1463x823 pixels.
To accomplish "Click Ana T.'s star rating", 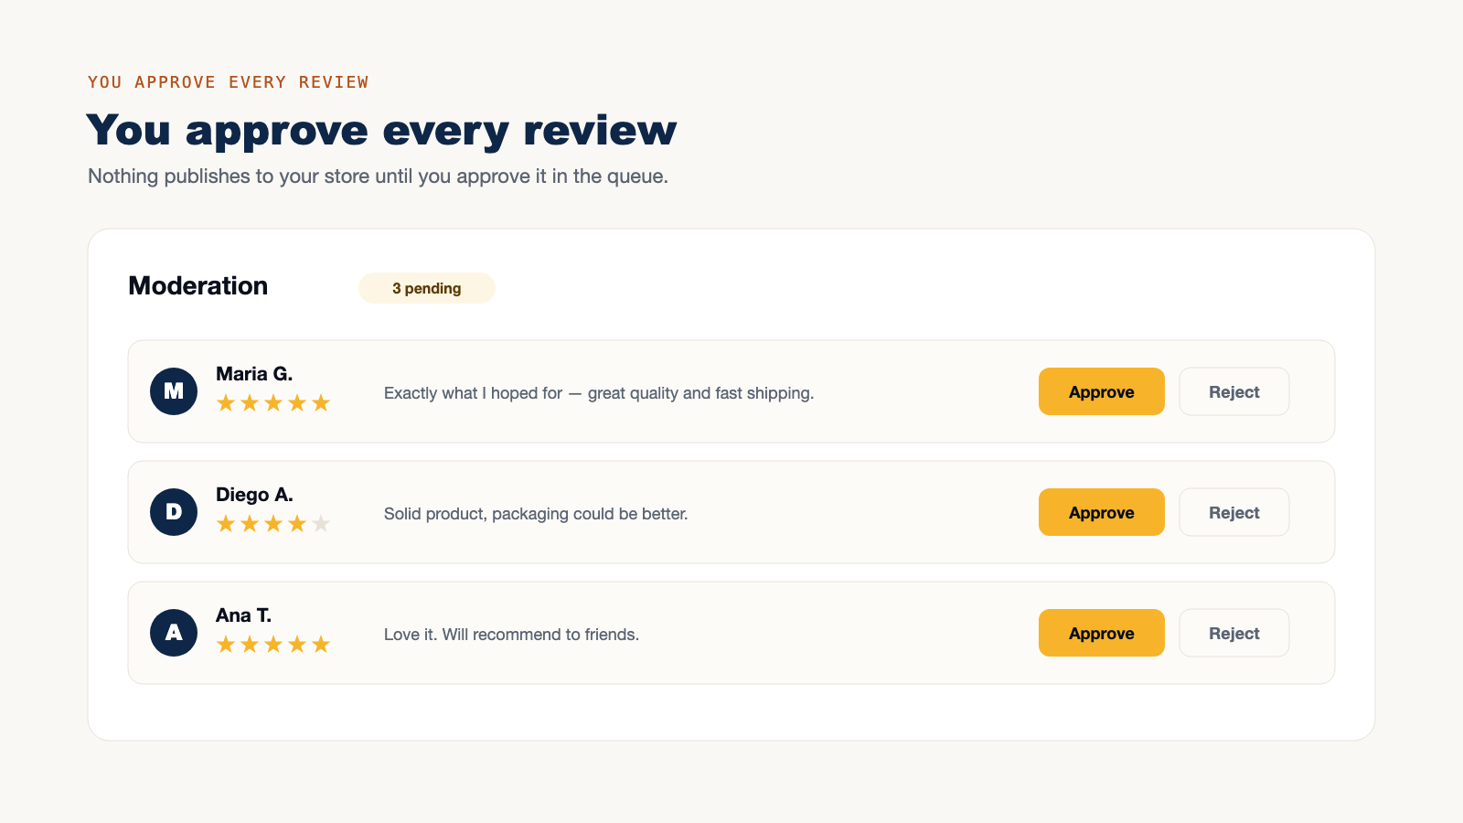I will [x=273, y=645].
